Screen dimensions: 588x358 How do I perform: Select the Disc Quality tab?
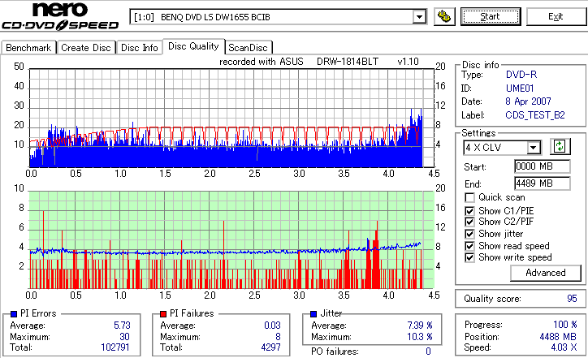tap(193, 46)
